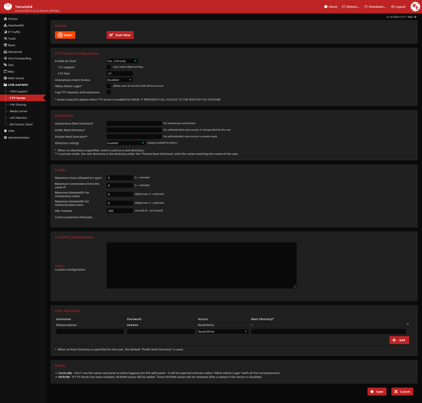
Task: Click Public Root Directory field
Action: pos(134,130)
